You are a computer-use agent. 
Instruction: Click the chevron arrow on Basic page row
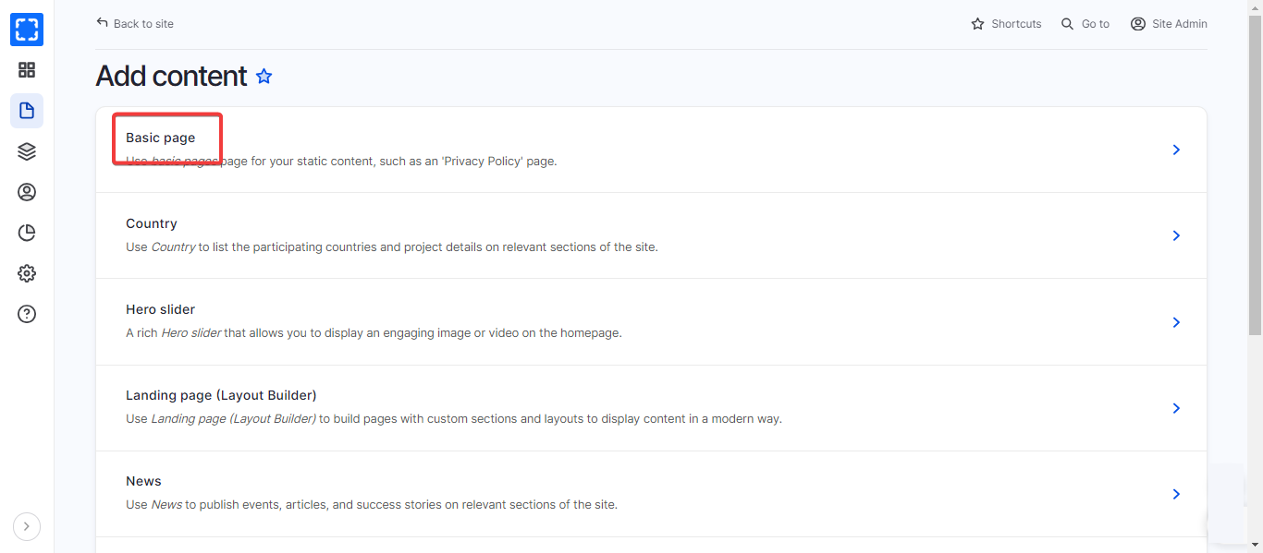click(x=1176, y=150)
